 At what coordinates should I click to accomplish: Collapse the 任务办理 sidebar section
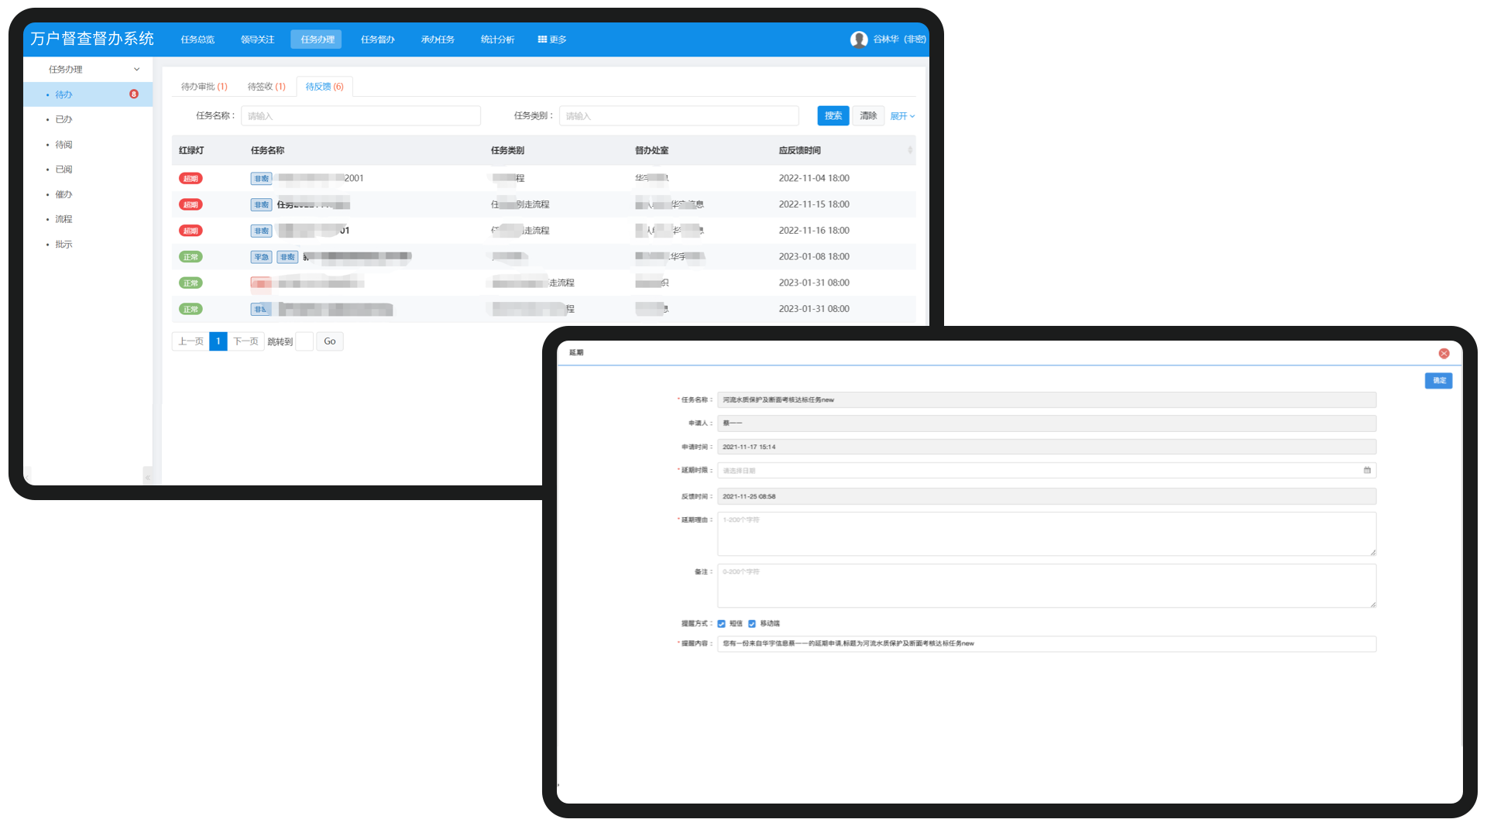coord(137,70)
